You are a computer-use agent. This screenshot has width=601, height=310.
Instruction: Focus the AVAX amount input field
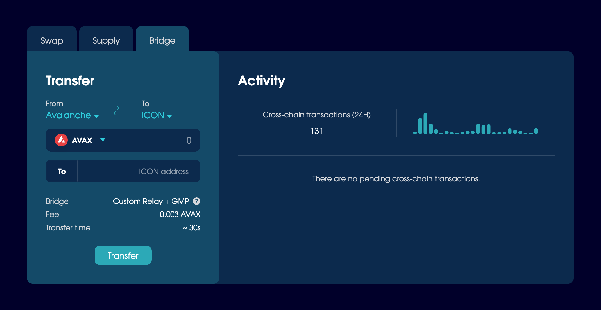(157, 140)
